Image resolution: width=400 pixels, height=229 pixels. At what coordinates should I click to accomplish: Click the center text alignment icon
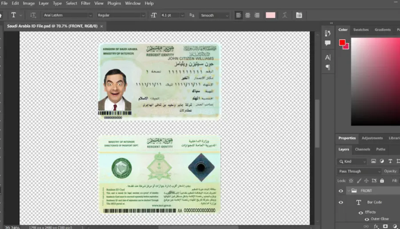click(x=248, y=15)
